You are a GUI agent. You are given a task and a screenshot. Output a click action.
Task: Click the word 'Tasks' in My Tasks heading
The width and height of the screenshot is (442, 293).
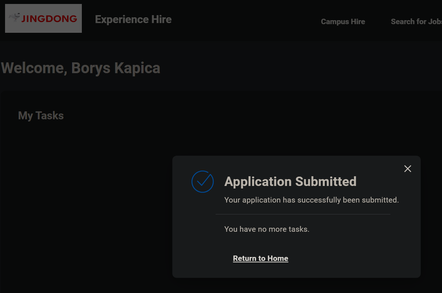(x=49, y=116)
